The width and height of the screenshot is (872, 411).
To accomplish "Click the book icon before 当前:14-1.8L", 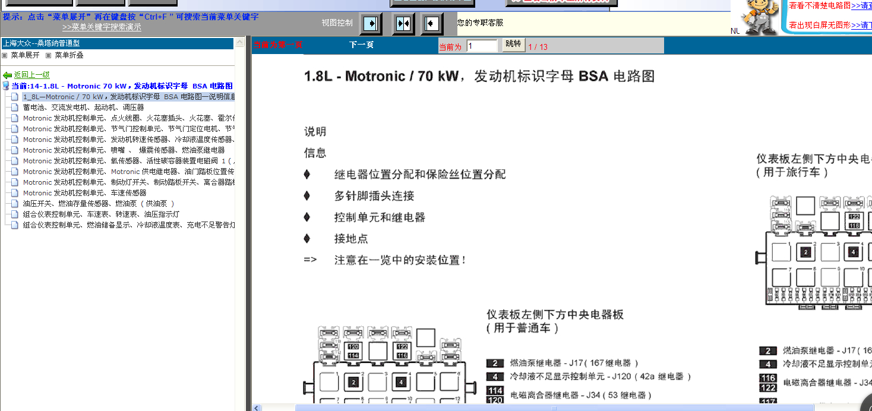I will tap(7, 86).
